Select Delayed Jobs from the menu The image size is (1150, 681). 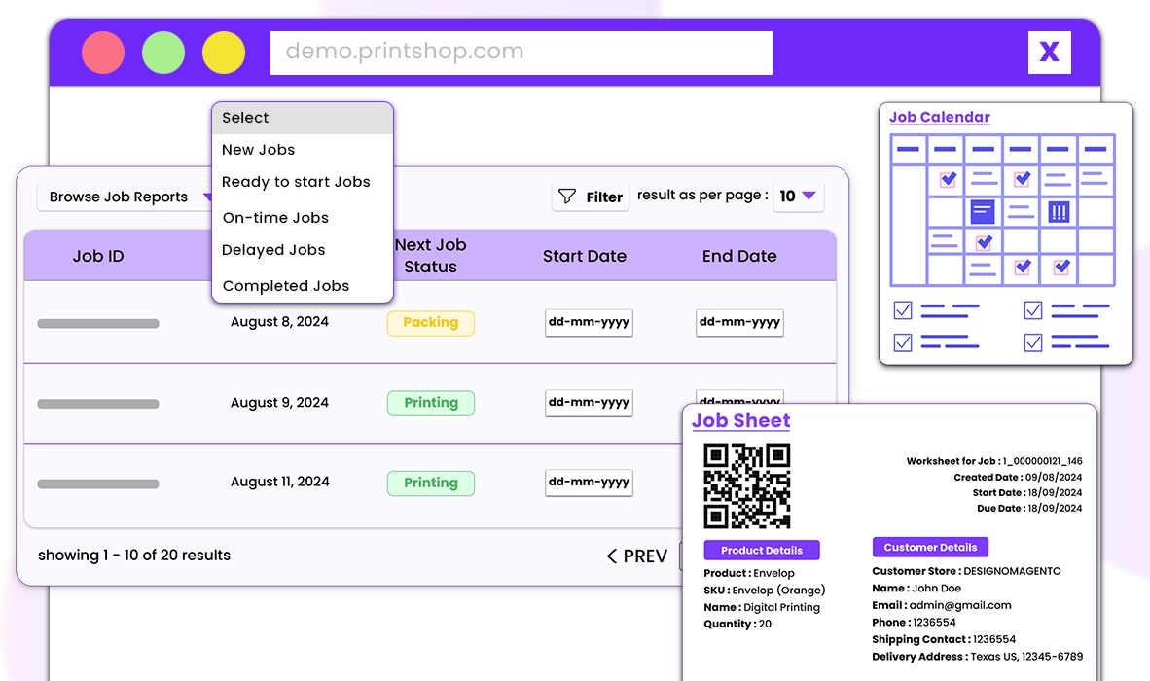273,250
